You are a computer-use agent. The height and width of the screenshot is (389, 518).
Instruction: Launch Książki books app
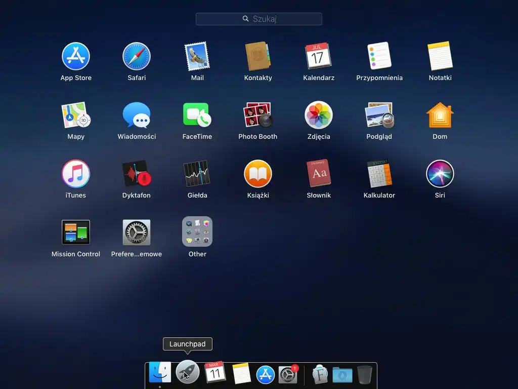[258, 174]
